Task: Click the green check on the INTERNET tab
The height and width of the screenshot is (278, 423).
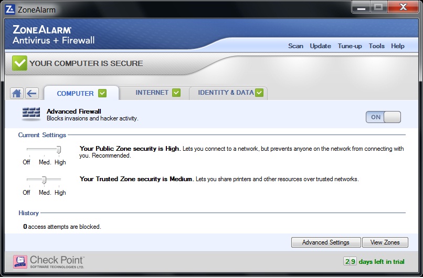Action: click(176, 93)
